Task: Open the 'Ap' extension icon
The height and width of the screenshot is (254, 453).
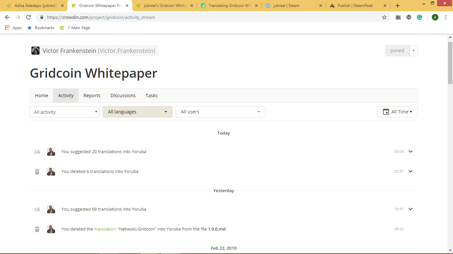Action: (x=398, y=17)
